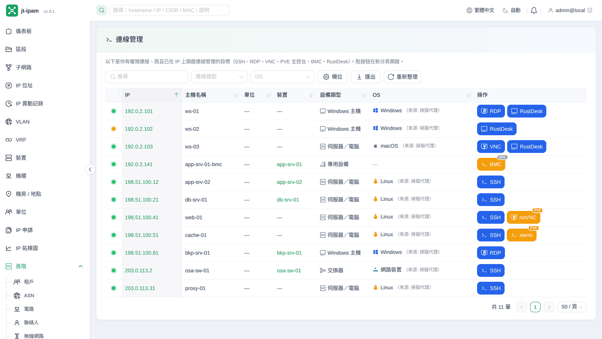Click the green global search icon

102,10
